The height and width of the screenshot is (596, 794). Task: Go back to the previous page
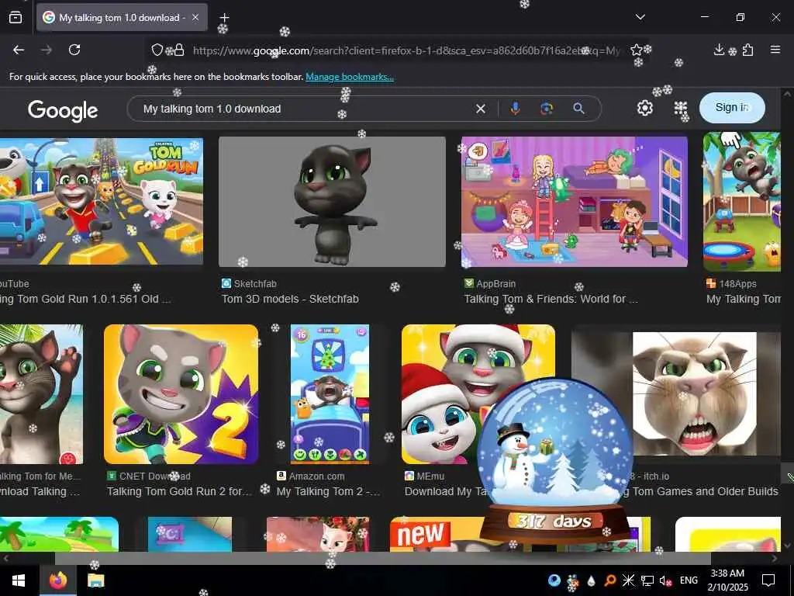[19, 50]
